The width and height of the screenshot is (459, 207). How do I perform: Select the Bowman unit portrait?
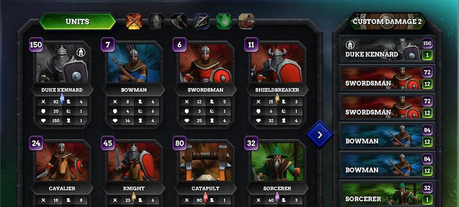(x=134, y=63)
